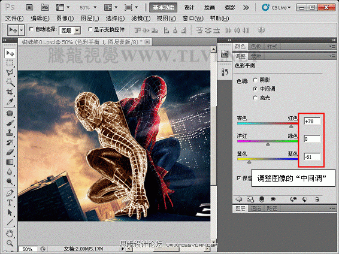The height and width of the screenshot is (254, 339).
Task: Open the Filter menu
Action: 141,19
